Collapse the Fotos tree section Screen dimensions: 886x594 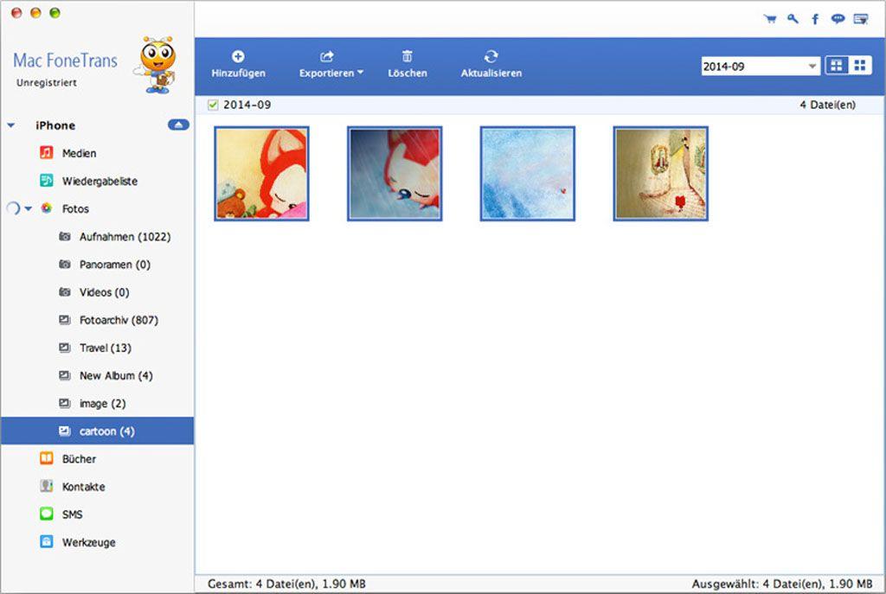(x=29, y=208)
